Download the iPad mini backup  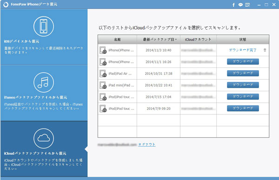tap(243, 85)
